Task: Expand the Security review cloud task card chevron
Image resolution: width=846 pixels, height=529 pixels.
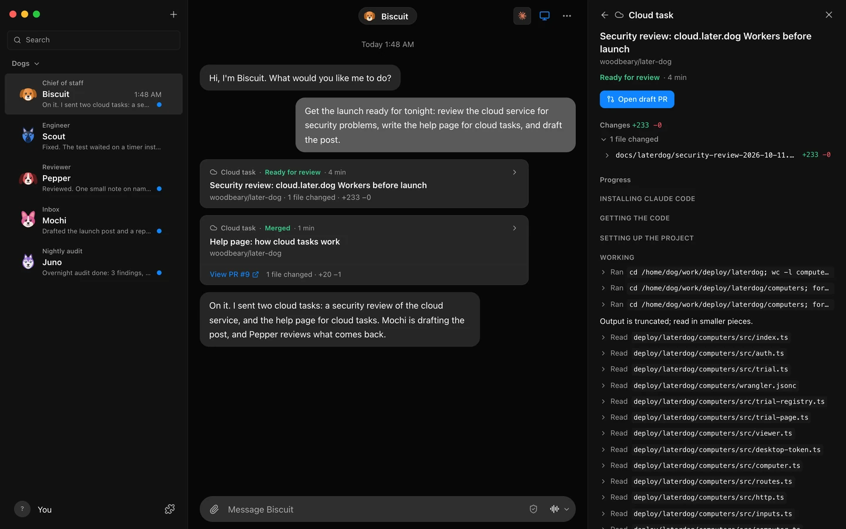Action: point(515,172)
